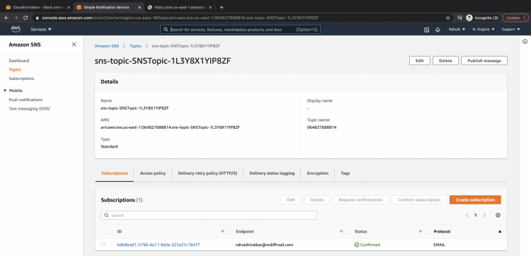Screen dimensions: 531x256
Task: Sort by the Protocol column arrow
Action: coord(500,232)
